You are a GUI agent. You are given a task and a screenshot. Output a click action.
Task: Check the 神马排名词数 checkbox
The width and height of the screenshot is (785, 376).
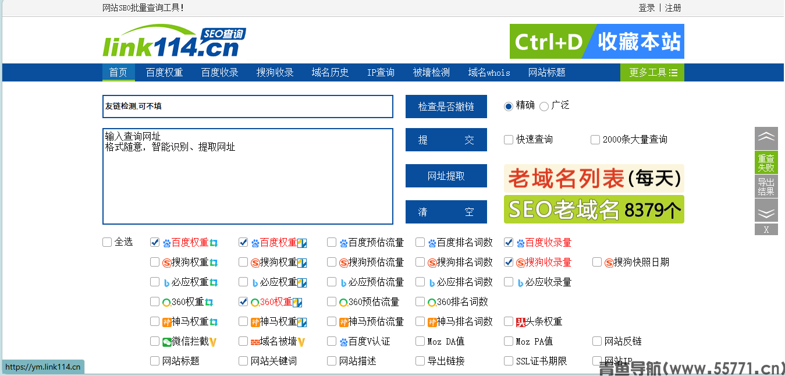[x=420, y=321]
